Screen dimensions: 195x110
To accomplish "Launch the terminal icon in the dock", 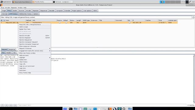I will pyautogui.click(x=71, y=109).
